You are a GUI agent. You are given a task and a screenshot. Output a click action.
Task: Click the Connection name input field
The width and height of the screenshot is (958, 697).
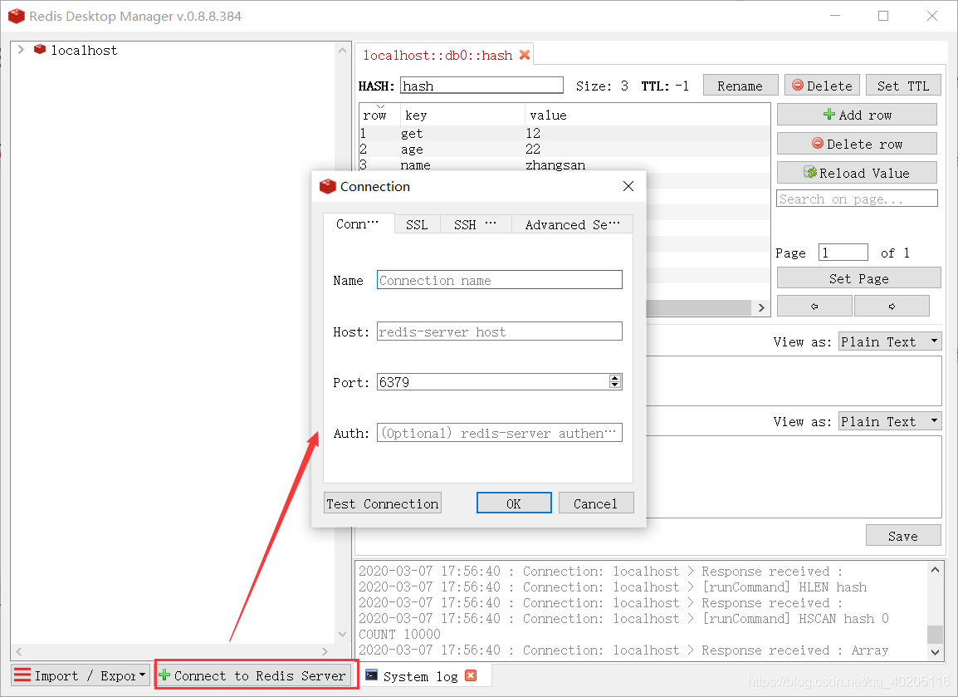pyautogui.click(x=499, y=280)
